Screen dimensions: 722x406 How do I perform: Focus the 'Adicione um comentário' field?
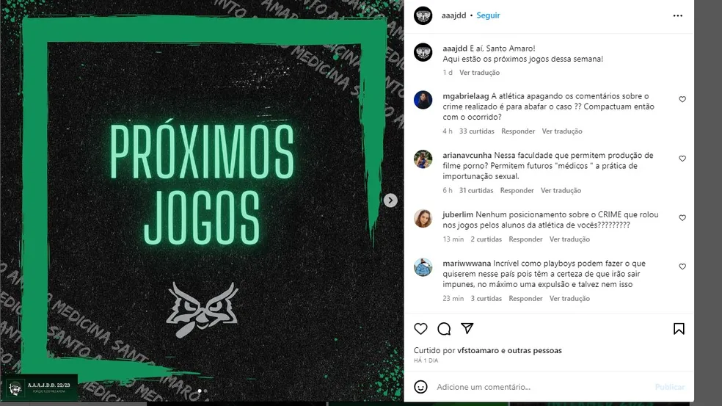point(542,387)
